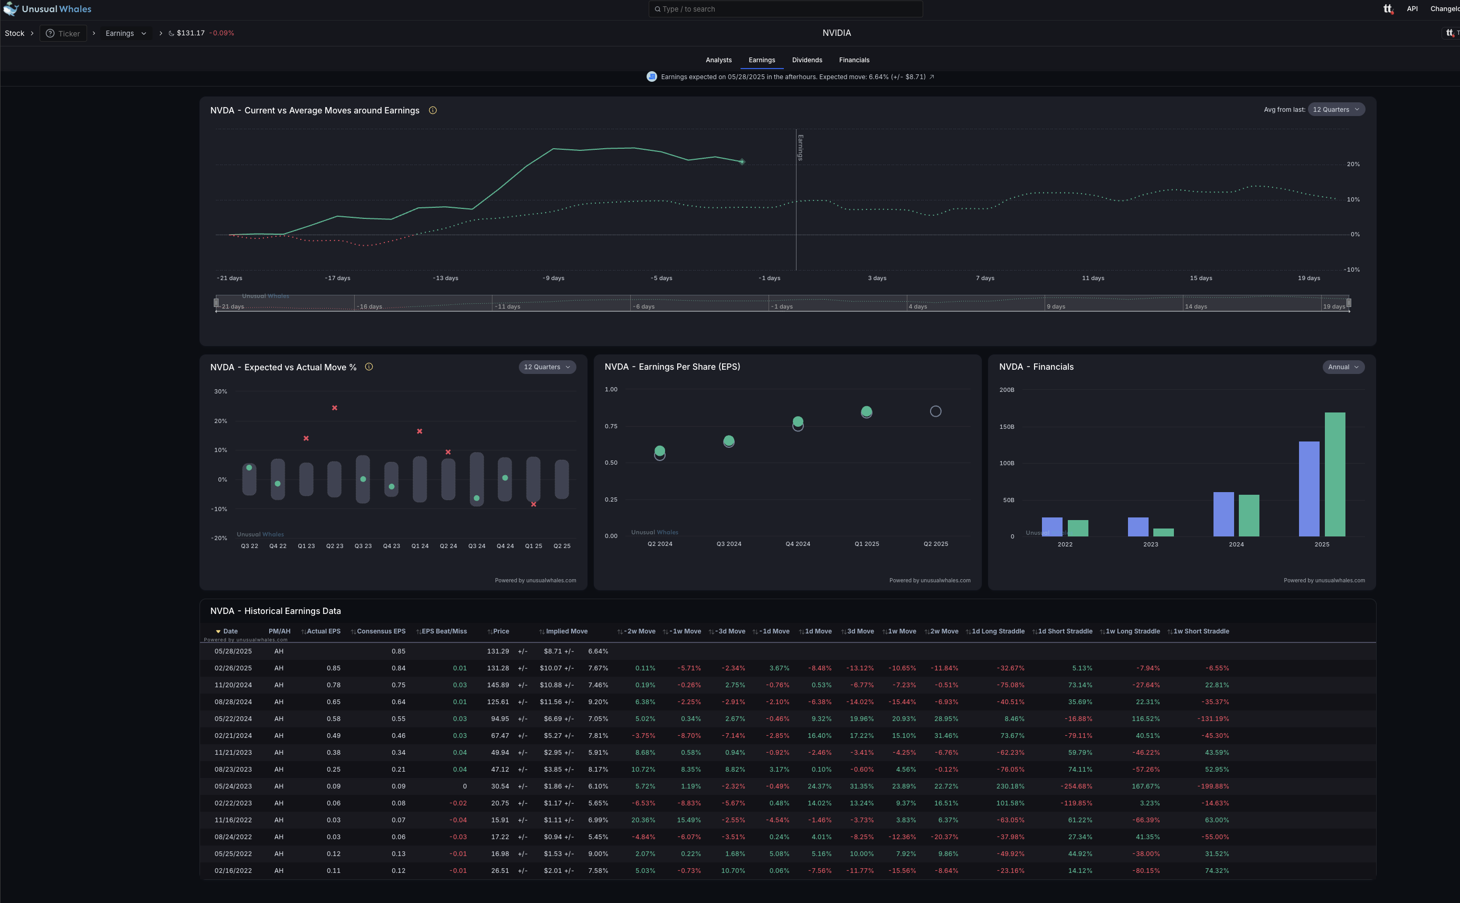Image resolution: width=1460 pixels, height=903 pixels.
Task: Click the 3d Move sort icon
Action: 844,631
